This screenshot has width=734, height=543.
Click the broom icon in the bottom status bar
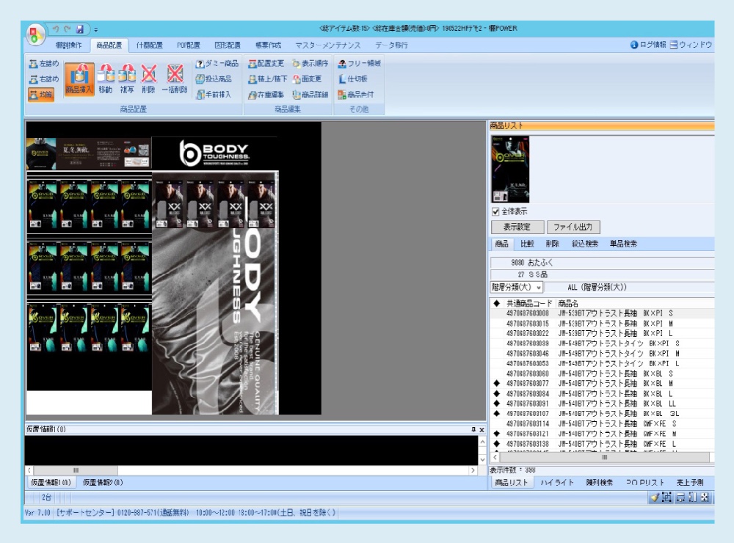point(655,497)
